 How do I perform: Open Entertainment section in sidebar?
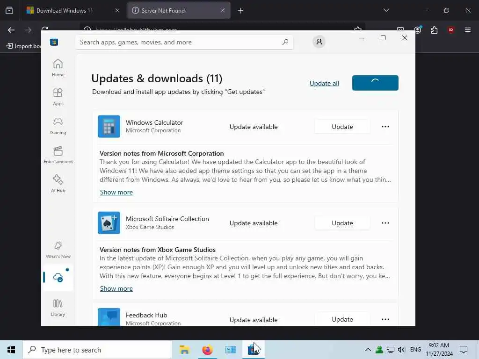[x=58, y=155]
